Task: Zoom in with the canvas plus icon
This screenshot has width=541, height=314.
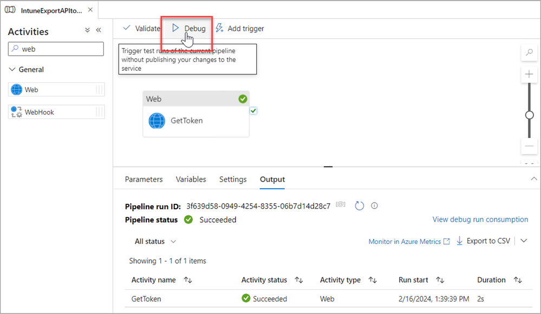Action: point(529,75)
